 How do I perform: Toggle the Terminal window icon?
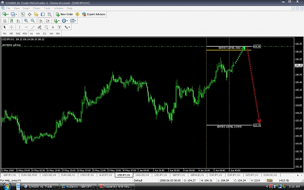point(43,14)
